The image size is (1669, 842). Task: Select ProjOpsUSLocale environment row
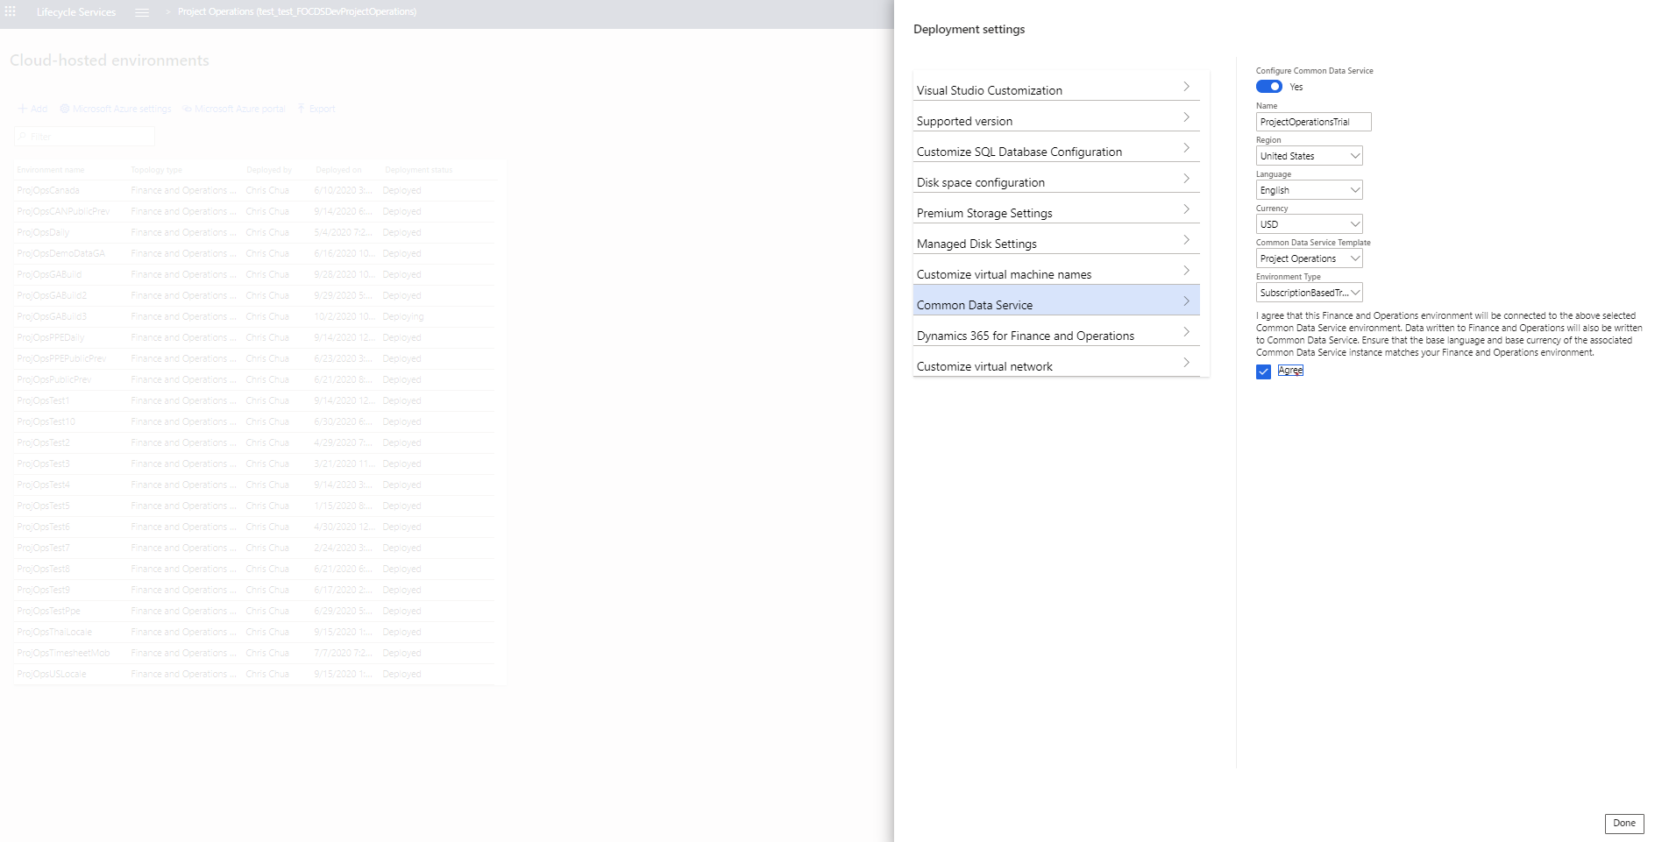pyautogui.click(x=254, y=674)
